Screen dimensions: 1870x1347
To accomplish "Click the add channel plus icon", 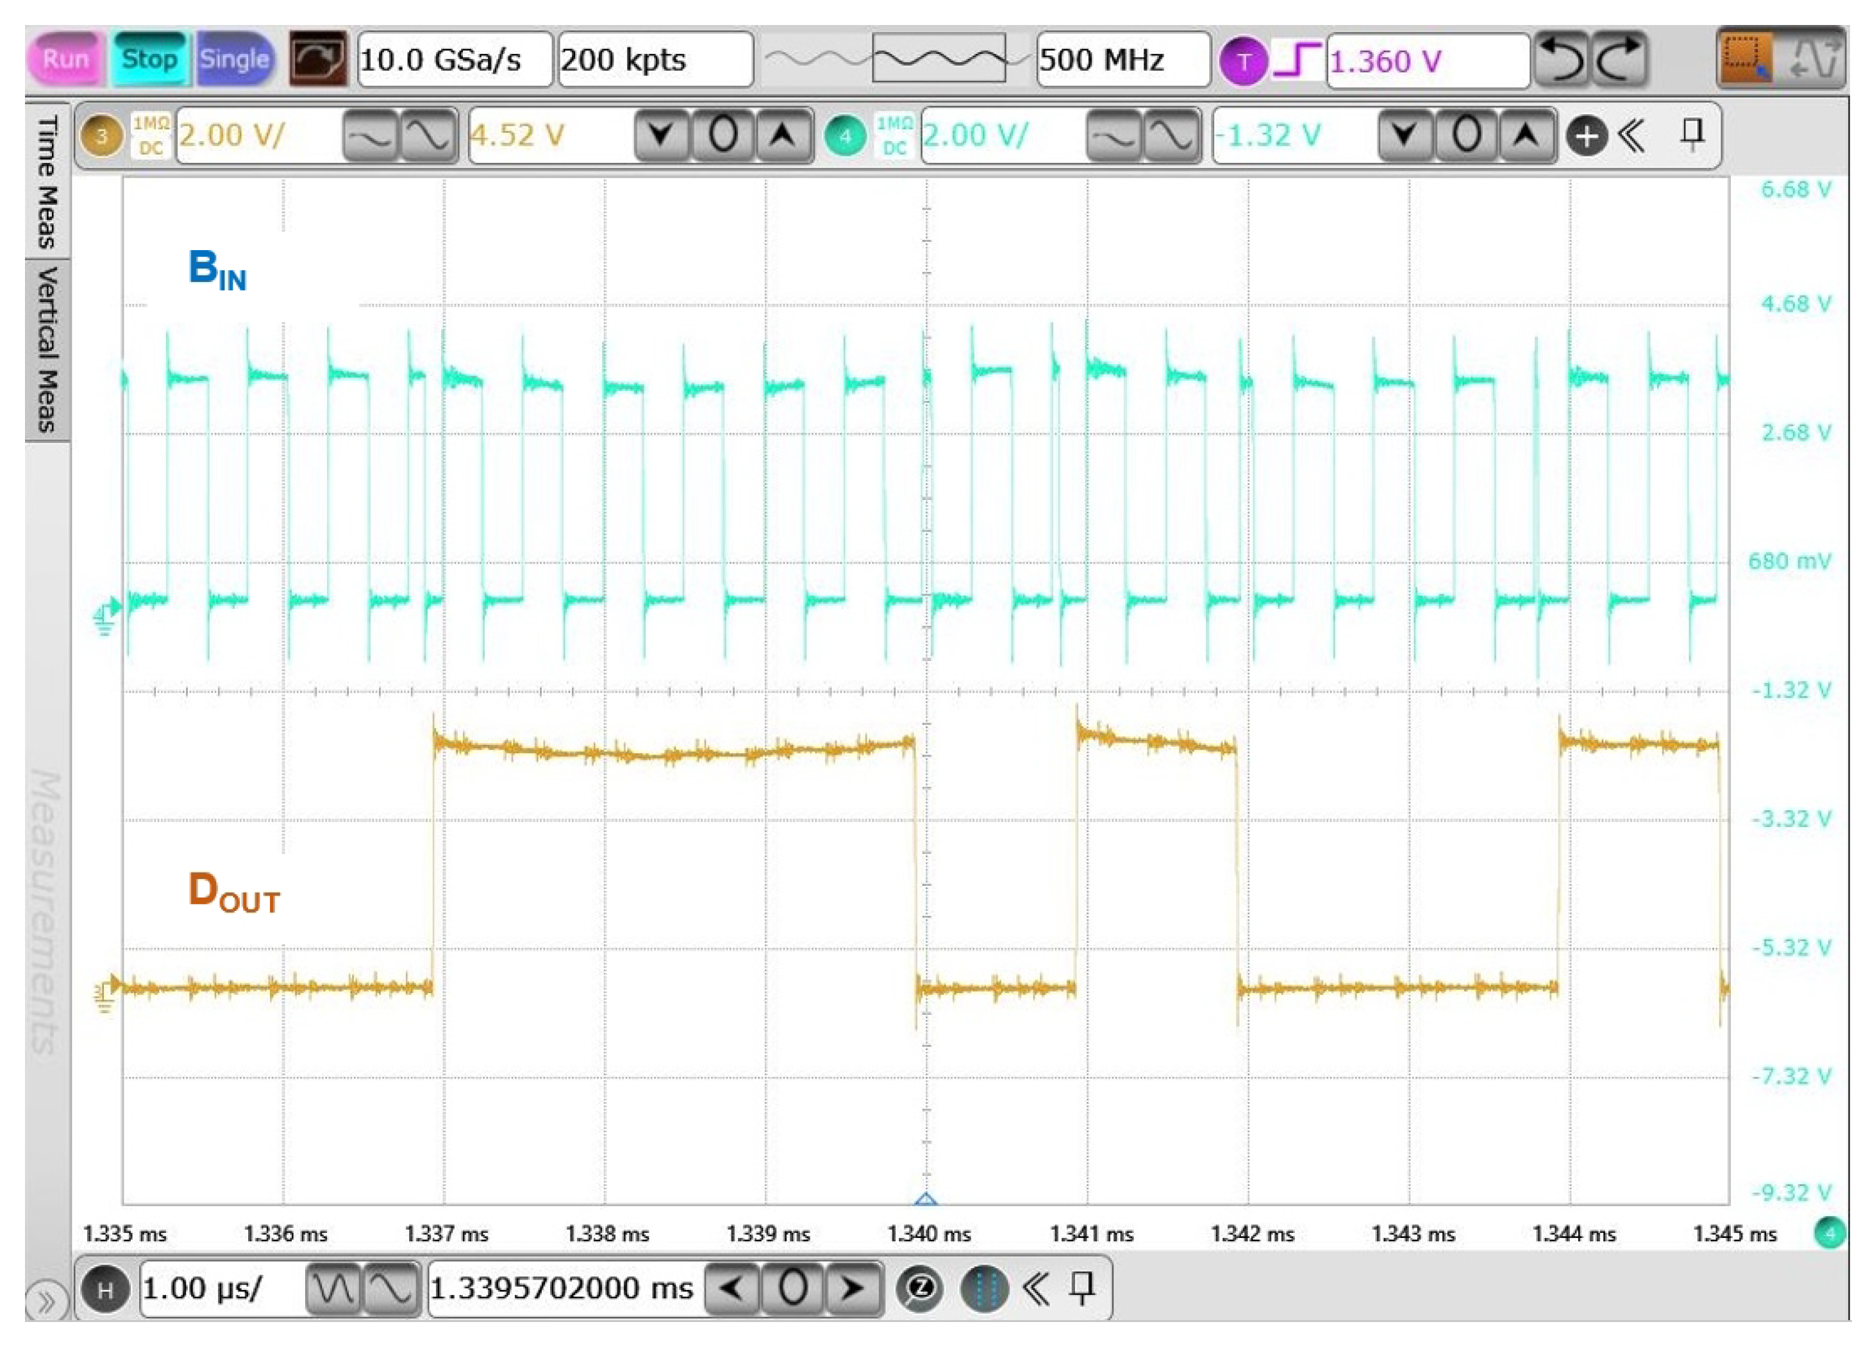I will [x=1587, y=136].
